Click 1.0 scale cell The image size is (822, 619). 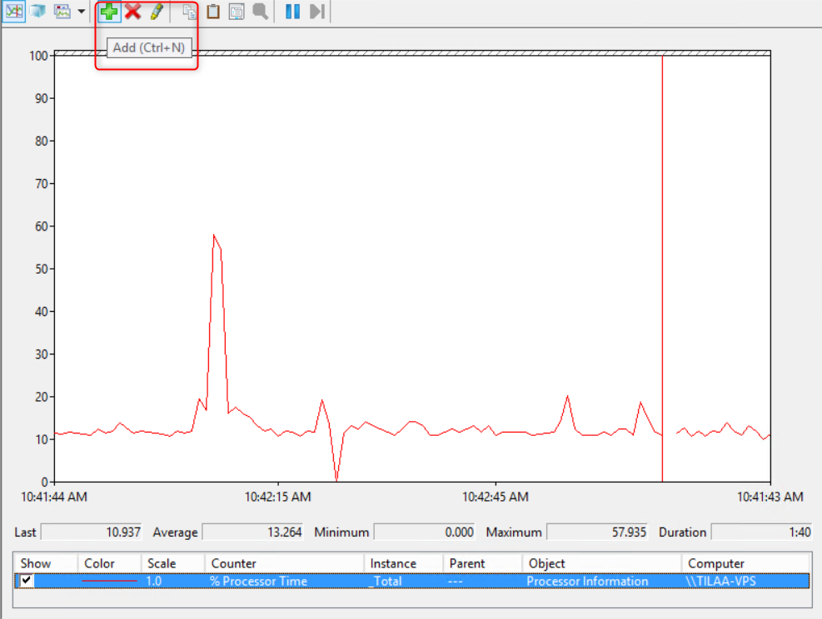(x=153, y=581)
